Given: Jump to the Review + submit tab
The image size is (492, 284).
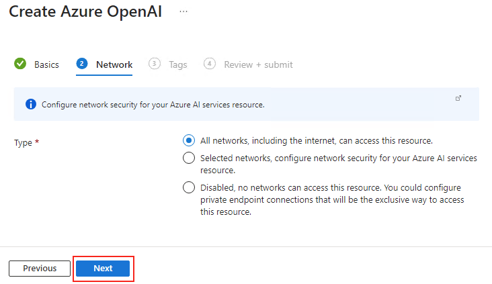Looking at the screenshot, I should (x=258, y=64).
